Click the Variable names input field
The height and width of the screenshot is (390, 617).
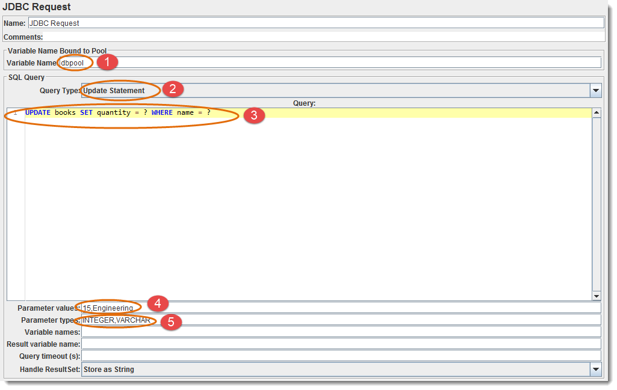point(341,332)
